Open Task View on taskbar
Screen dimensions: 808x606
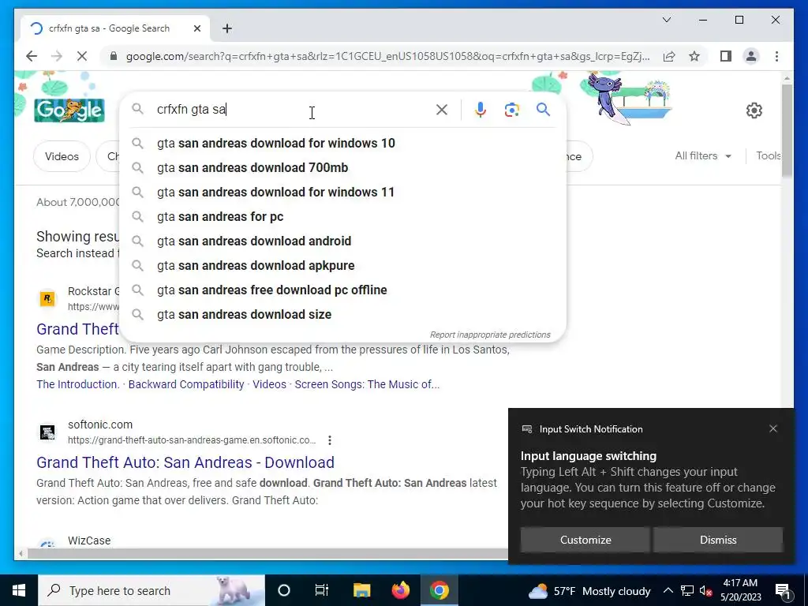322,590
